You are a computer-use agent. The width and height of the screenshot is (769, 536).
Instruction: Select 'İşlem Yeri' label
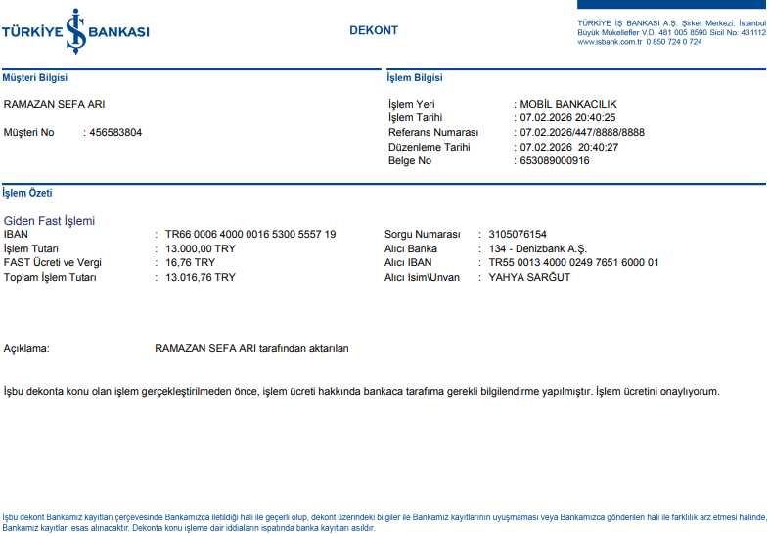412,104
